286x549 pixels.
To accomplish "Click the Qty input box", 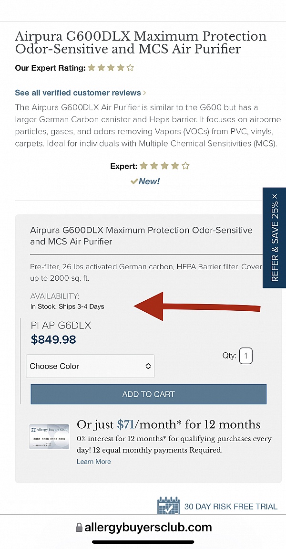I will coord(246,356).
